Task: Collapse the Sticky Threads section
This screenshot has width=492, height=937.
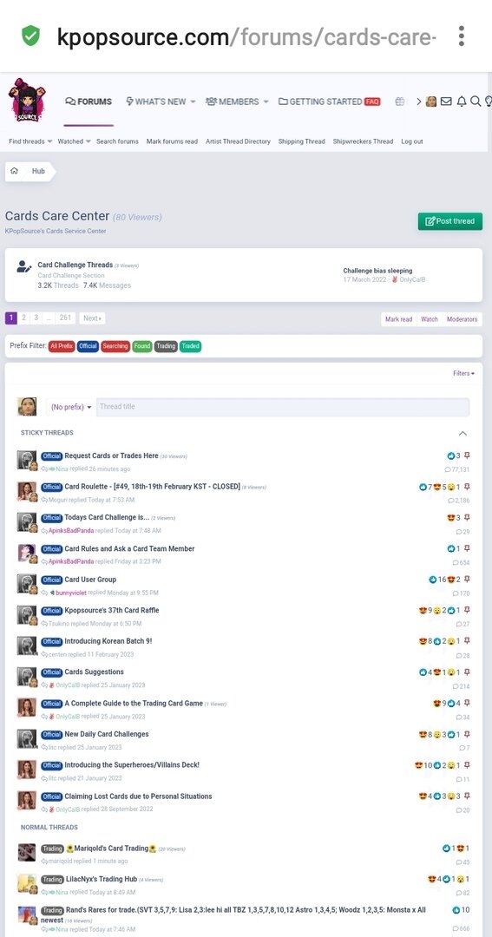Action: pyautogui.click(x=462, y=433)
